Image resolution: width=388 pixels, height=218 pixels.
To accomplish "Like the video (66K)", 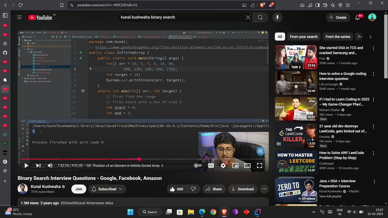I will pyautogui.click(x=177, y=189).
